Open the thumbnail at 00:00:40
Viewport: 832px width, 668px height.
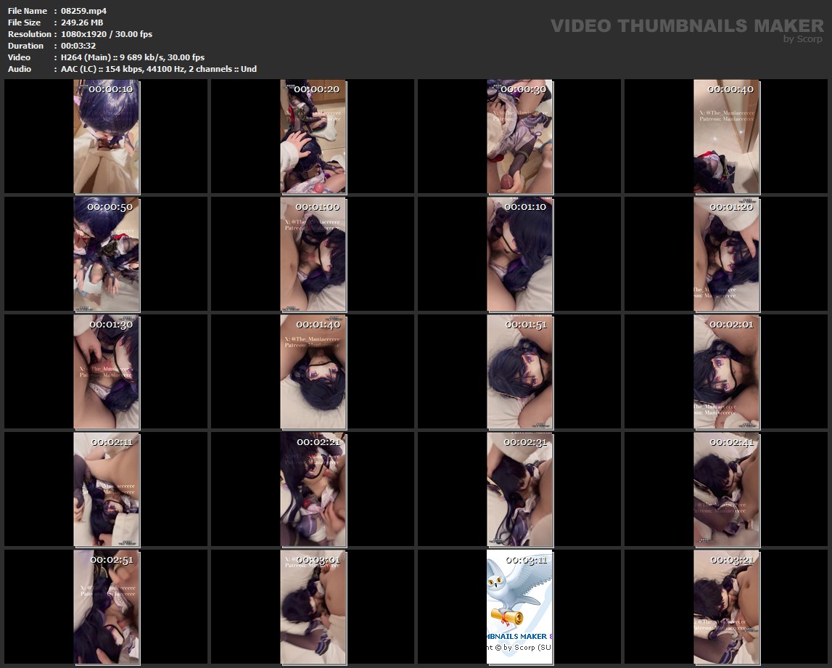[727, 137]
